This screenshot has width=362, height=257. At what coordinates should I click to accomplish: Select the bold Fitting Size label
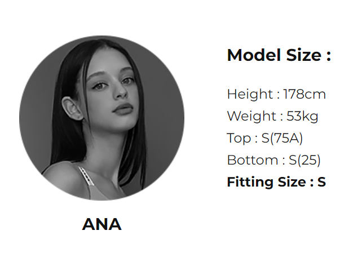point(267,182)
